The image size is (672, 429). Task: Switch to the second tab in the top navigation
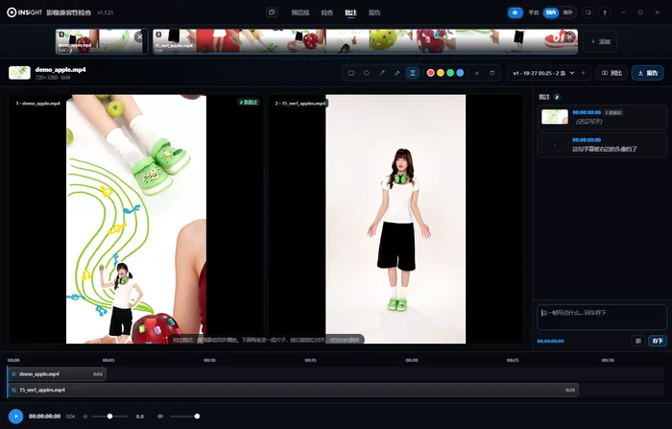point(327,12)
